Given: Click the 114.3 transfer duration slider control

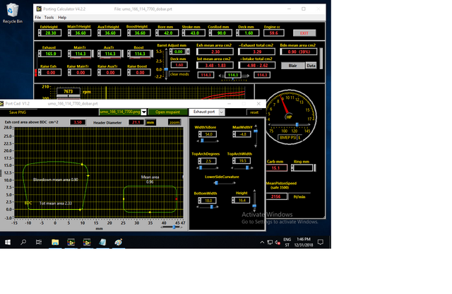Looking at the screenshot, I should point(234,75).
